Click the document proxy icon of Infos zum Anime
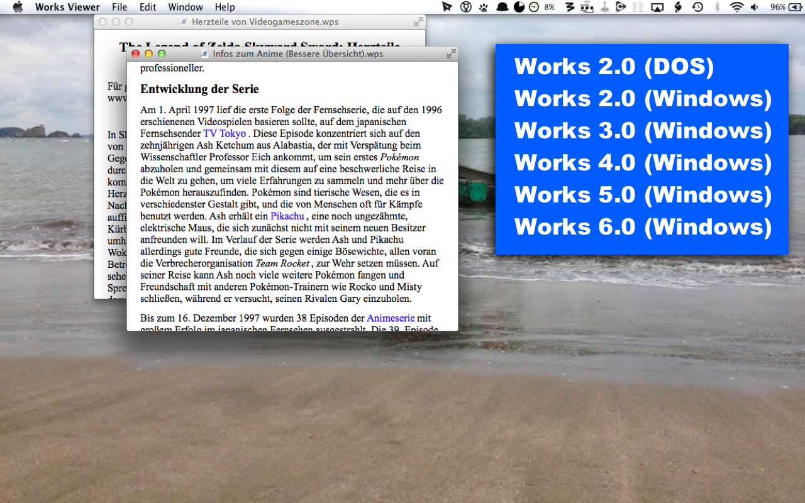Screen dimensions: 805x503 point(205,54)
